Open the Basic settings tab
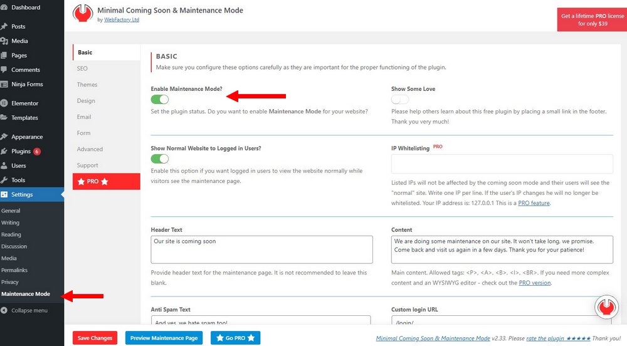 coord(107,53)
